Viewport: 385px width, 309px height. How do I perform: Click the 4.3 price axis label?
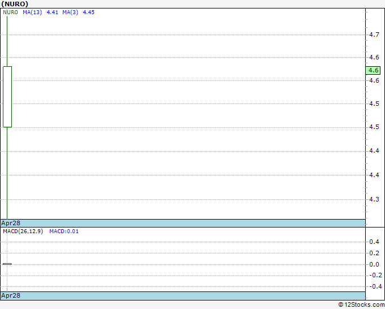point(374,199)
